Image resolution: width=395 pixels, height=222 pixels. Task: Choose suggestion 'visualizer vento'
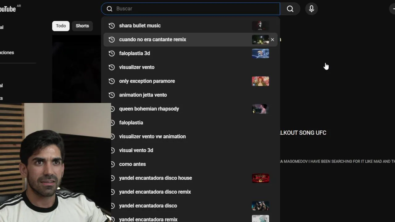190,67
